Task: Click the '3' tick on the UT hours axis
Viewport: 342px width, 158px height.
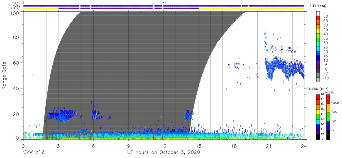Action: click(58, 146)
